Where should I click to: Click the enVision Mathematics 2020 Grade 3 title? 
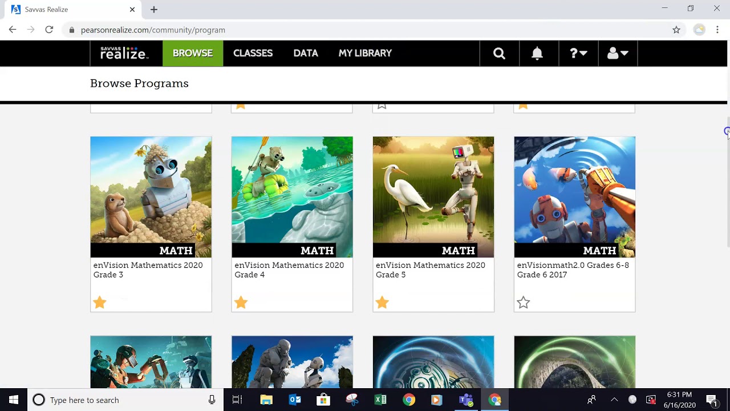coord(148,270)
